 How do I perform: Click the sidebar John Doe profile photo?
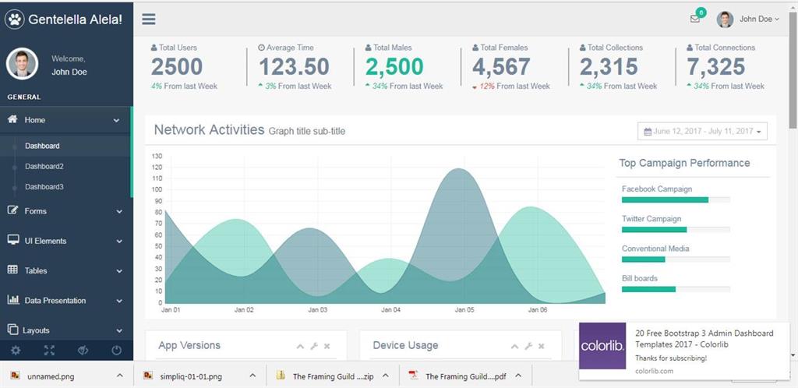tap(22, 64)
